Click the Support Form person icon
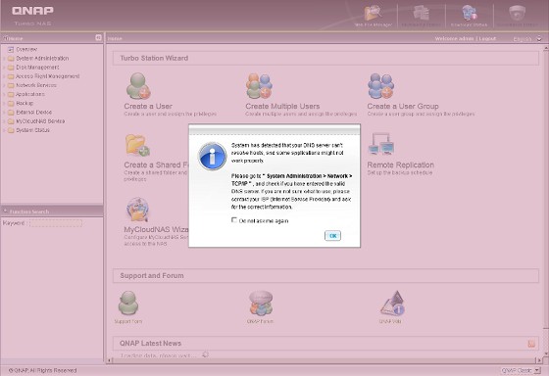The image size is (549, 376). tap(128, 303)
